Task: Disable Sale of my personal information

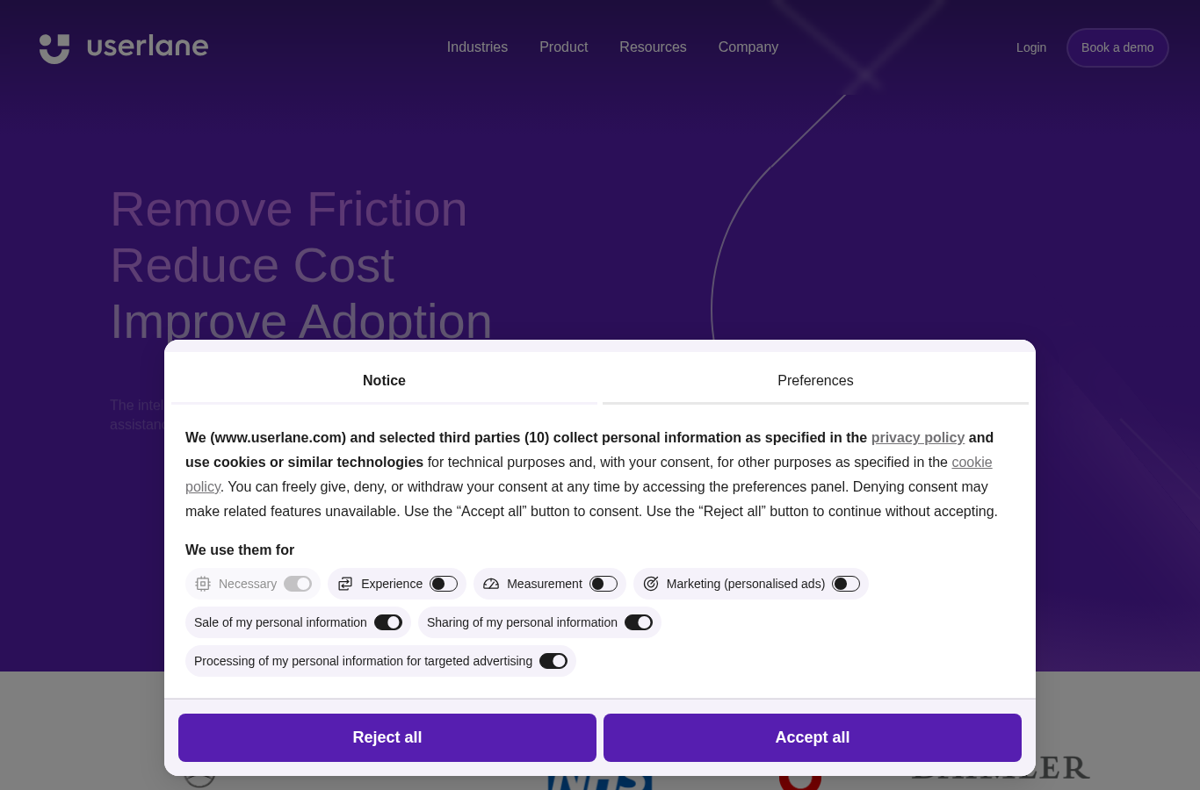Action: pos(388,622)
